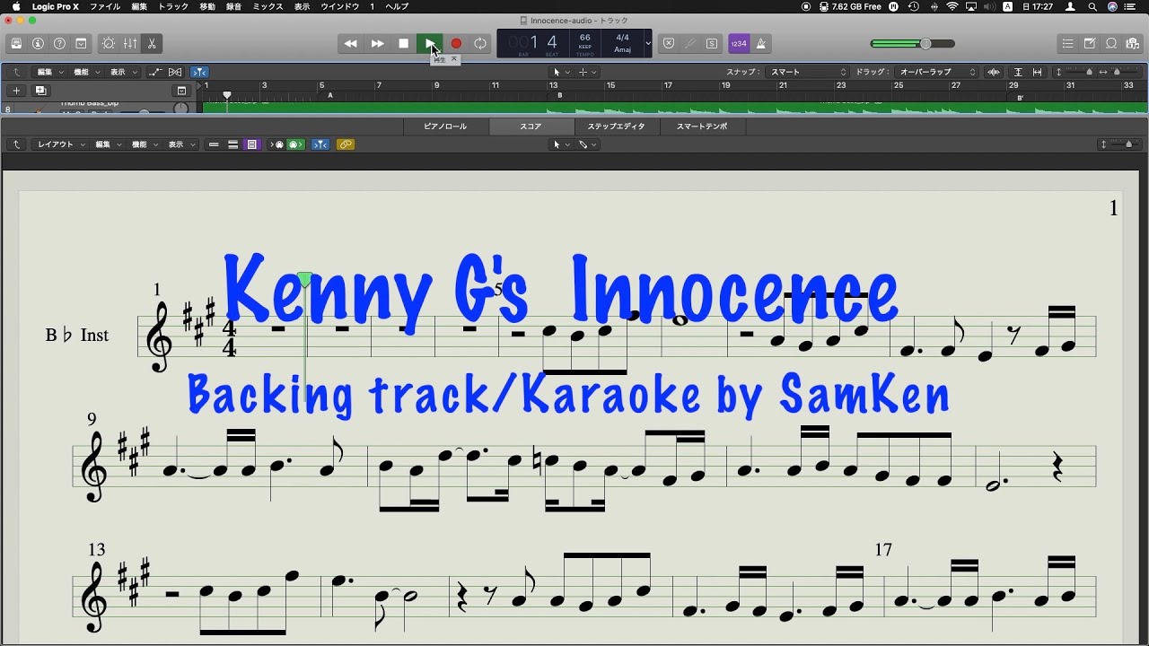Toggle score editor Catch Playhead button
The width and height of the screenshot is (1149, 646).
[x=320, y=144]
